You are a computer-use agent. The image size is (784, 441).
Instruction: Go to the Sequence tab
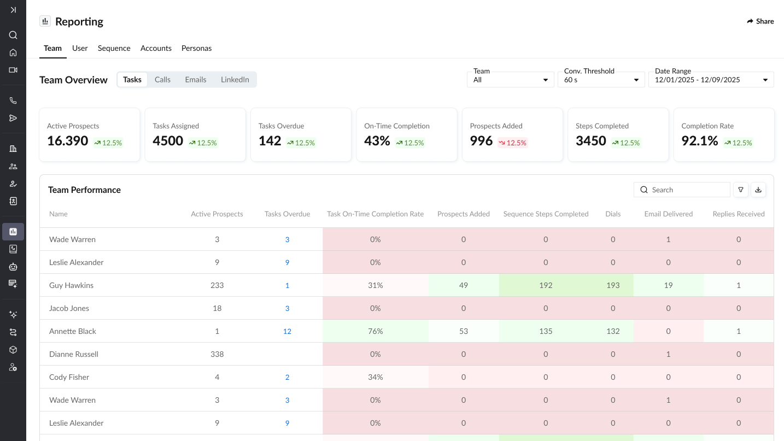pyautogui.click(x=114, y=48)
